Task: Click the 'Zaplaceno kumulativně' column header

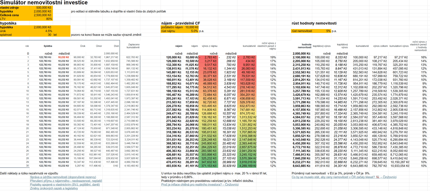Action: point(133,46)
